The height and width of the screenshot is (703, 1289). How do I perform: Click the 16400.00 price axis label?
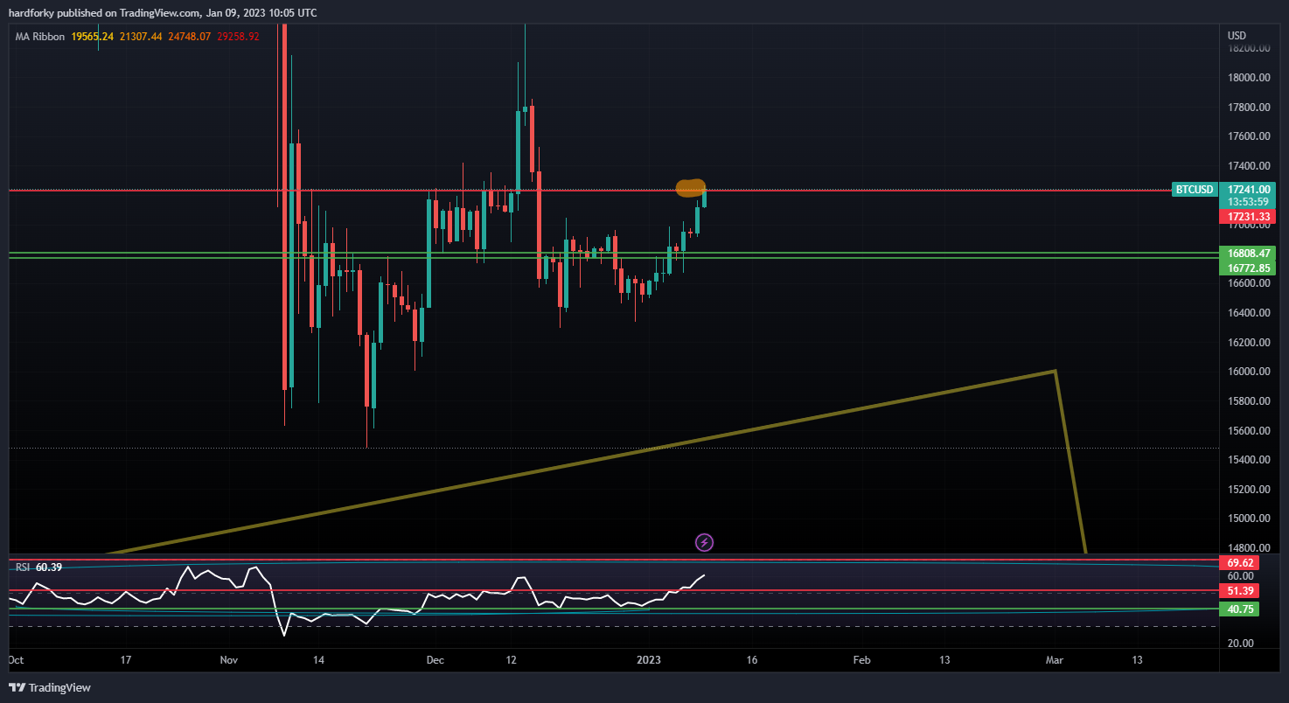(x=1249, y=313)
